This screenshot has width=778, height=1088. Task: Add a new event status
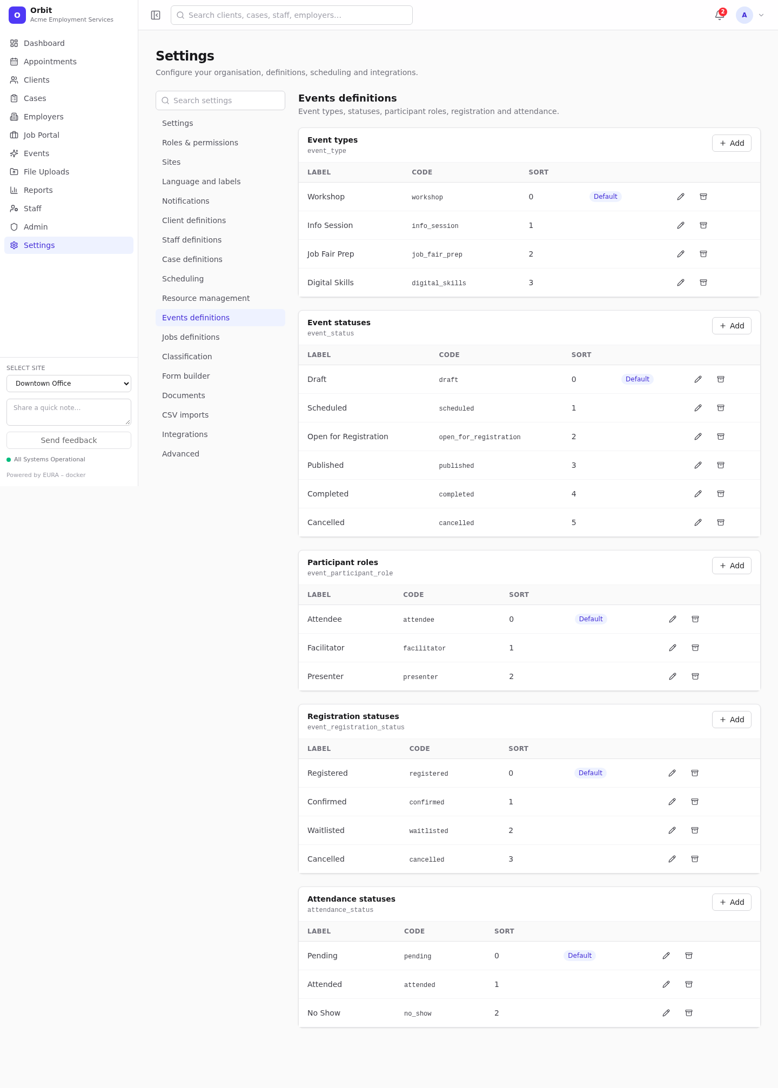(732, 326)
